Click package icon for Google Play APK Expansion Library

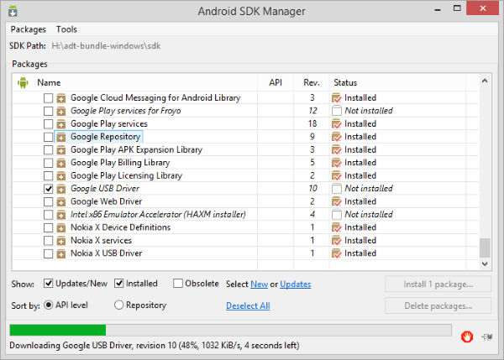61,150
